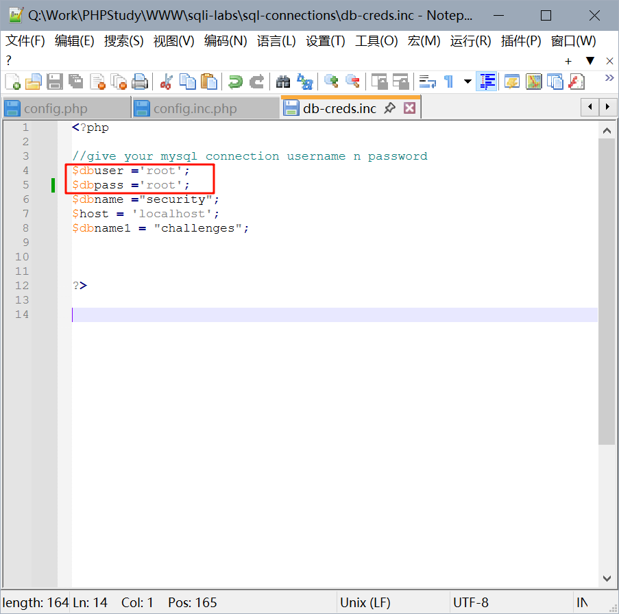
Task: Toggle Show all characters pilcrow icon
Action: 448,82
